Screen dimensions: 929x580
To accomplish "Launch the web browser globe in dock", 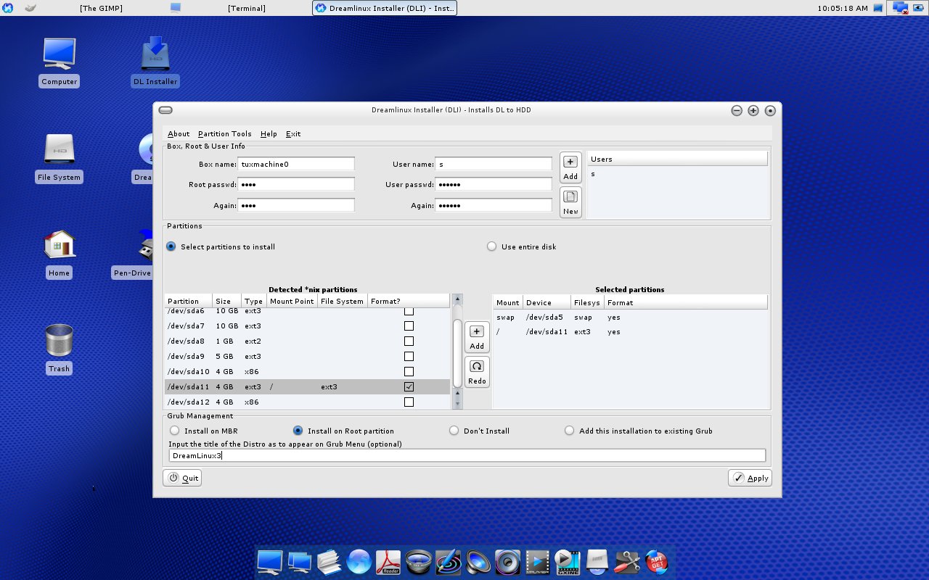I will 359,562.
